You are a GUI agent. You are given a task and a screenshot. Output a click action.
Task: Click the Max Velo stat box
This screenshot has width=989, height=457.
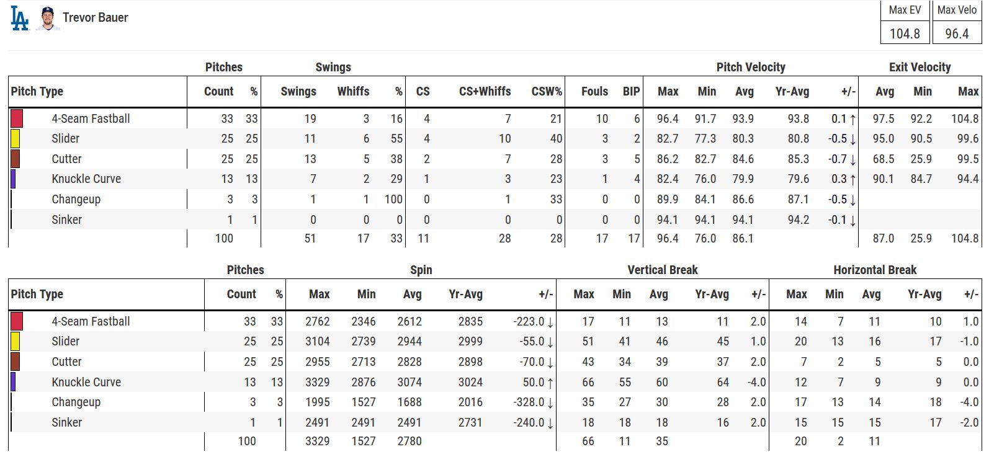coord(957,23)
